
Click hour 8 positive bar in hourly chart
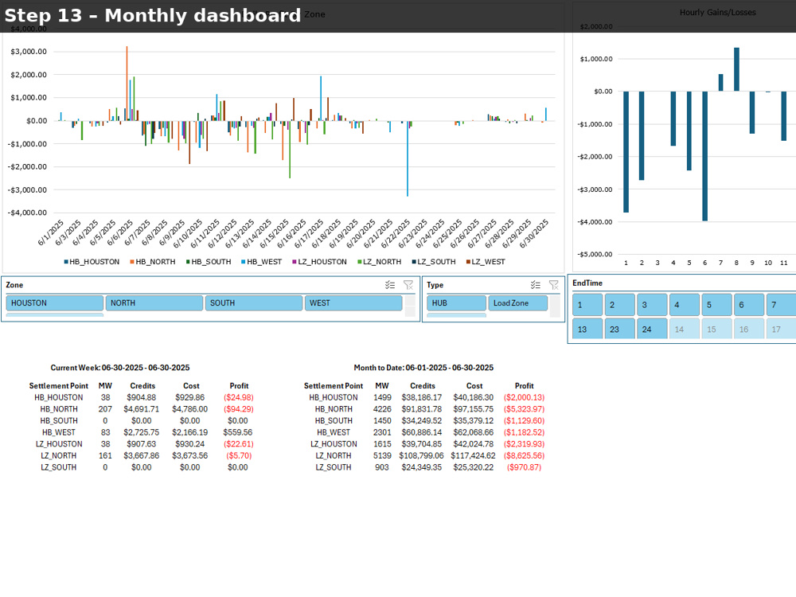(x=736, y=69)
